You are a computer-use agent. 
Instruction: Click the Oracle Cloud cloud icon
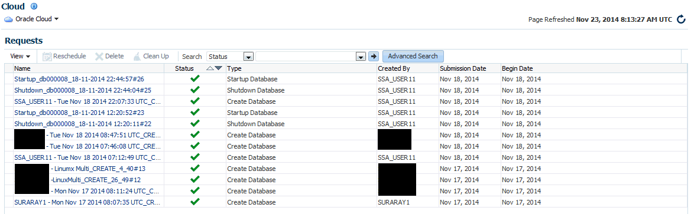click(8, 19)
